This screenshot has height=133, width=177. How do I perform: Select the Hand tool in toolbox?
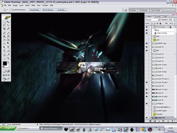(4, 58)
